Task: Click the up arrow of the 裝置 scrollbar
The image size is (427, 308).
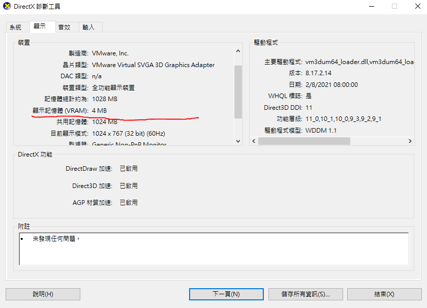Action: click(238, 51)
